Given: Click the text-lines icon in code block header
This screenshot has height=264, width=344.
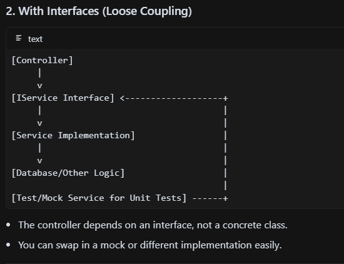Looking at the screenshot, I should click(19, 38).
